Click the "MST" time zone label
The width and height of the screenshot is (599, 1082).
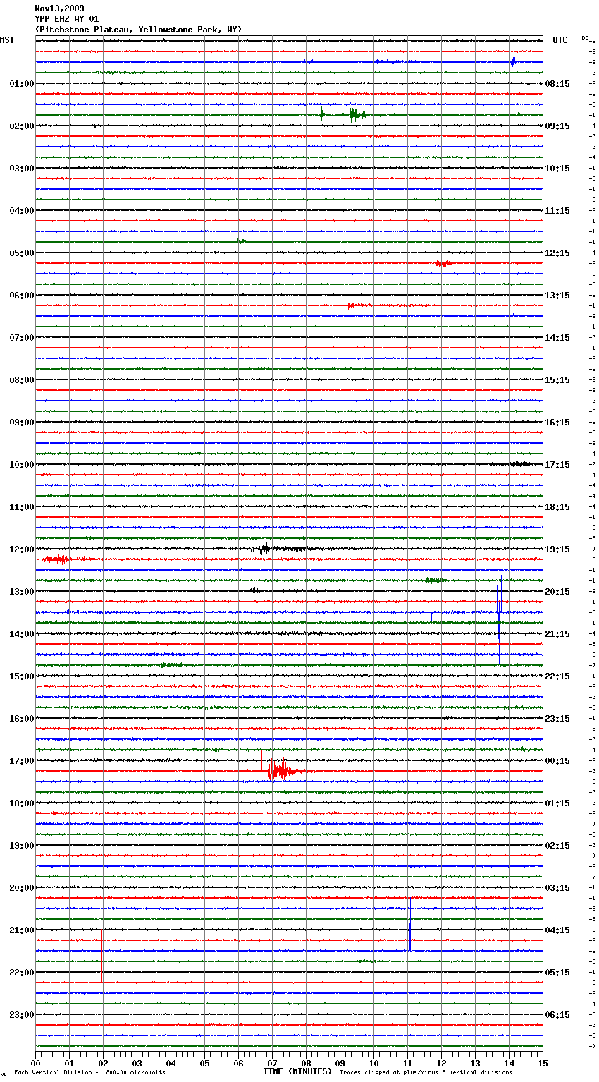click(x=7, y=40)
